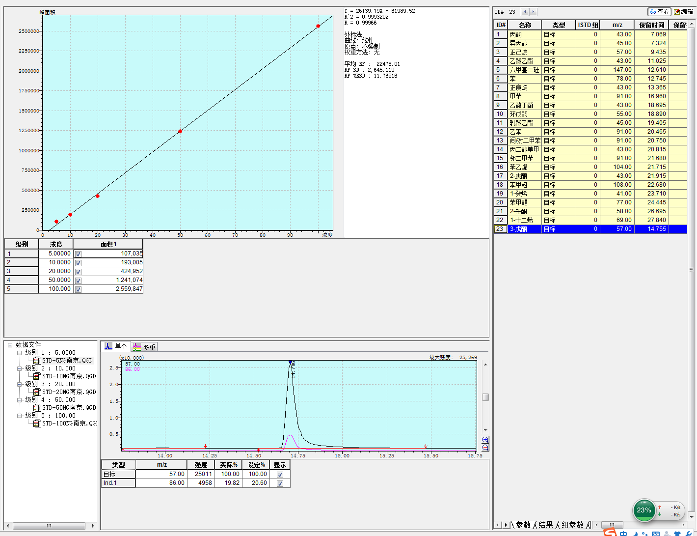Viewport: 697px width, 536px height.
Task: Select compound row 1-十二烯
Action: tap(590, 220)
